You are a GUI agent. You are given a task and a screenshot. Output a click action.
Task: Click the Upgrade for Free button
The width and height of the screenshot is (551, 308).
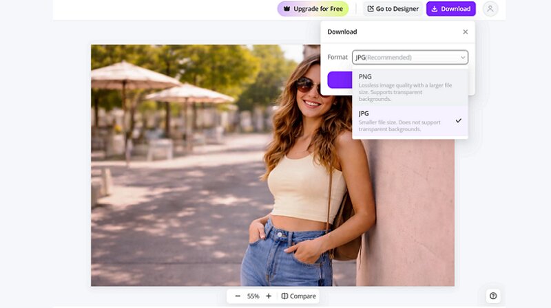click(x=313, y=9)
